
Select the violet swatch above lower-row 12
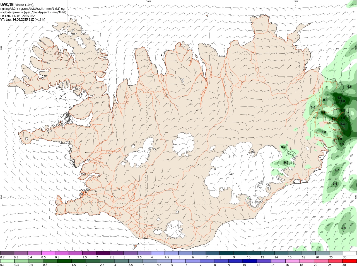tap(264, 261)
